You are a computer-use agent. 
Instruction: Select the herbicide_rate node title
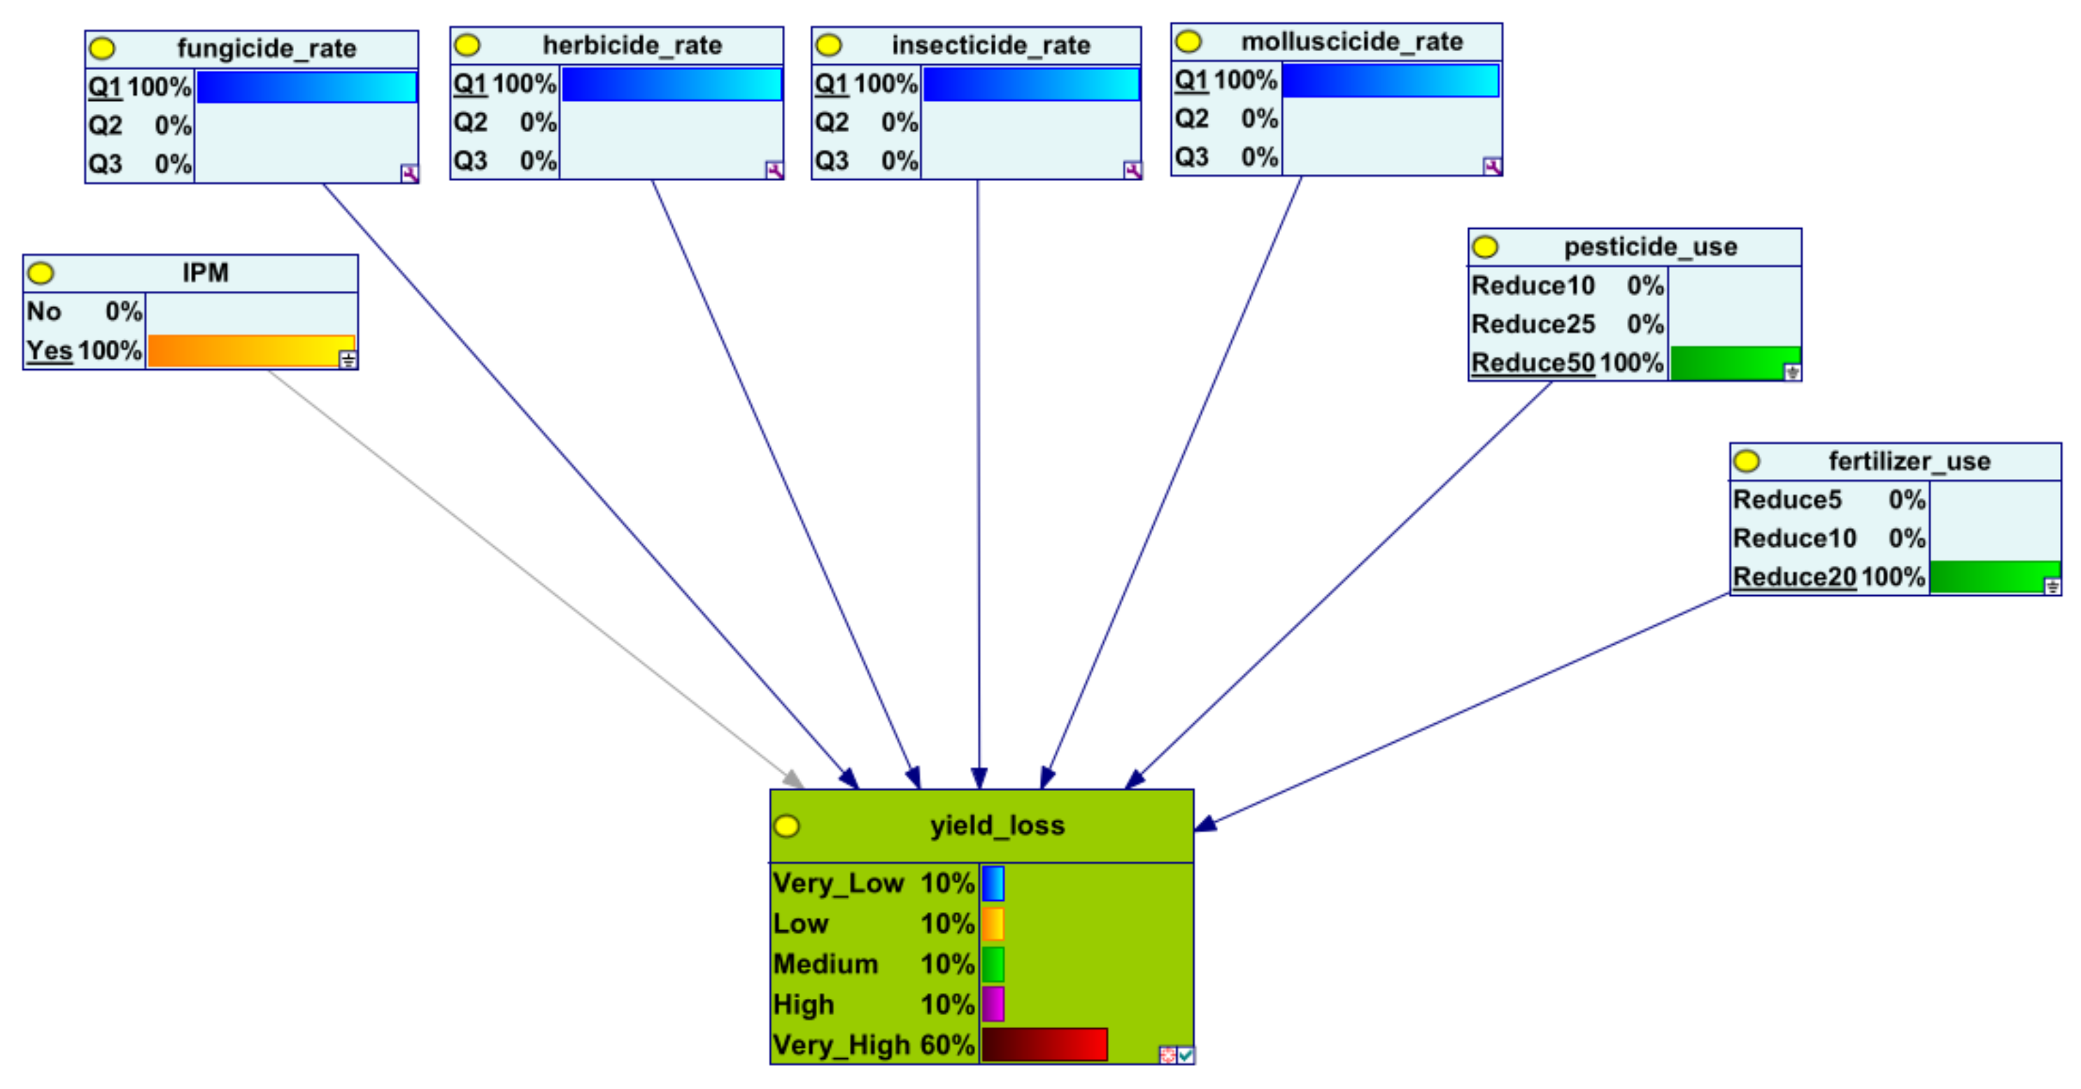pyautogui.click(x=632, y=45)
